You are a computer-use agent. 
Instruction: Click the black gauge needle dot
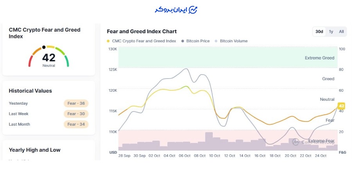pyautogui.click(x=44, y=47)
